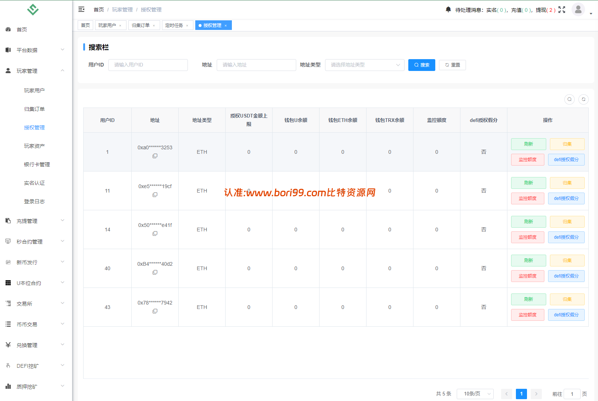The width and height of the screenshot is (598, 401).
Task: Expand the 质押挖矿 sidebar menu
Action: (x=36, y=387)
